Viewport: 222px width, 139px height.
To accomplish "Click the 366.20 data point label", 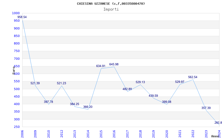I will tap(88, 107).
